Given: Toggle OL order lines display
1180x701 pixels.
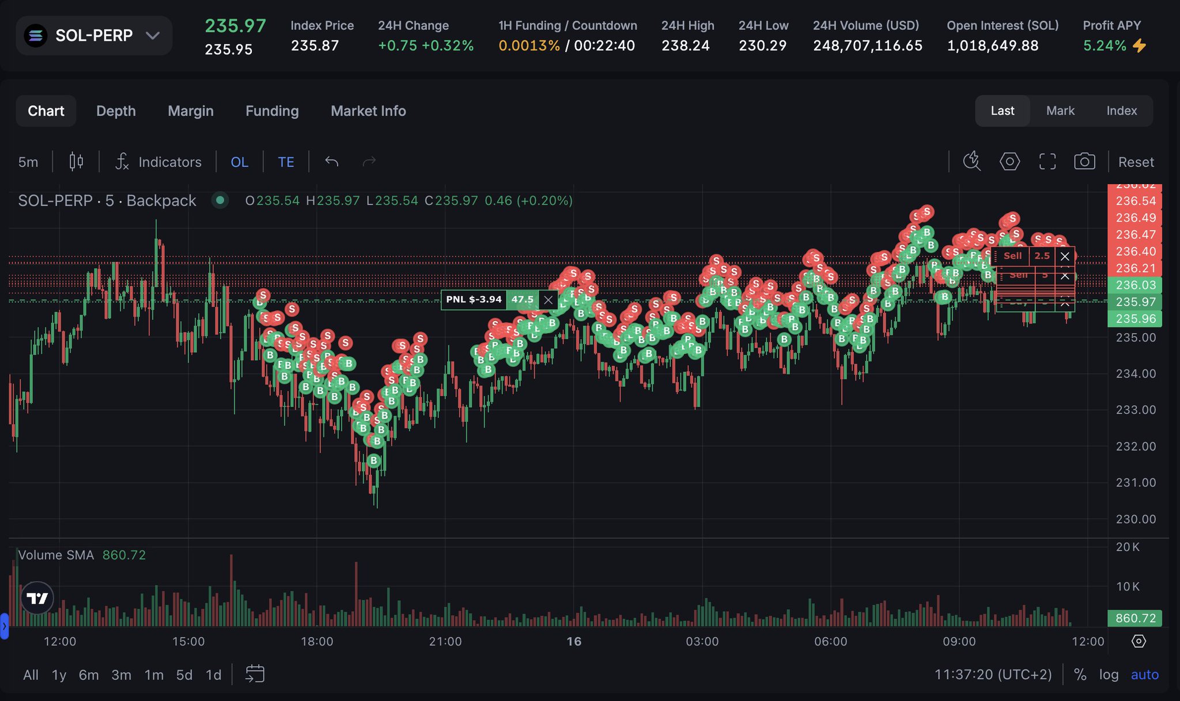Looking at the screenshot, I should pyautogui.click(x=240, y=162).
